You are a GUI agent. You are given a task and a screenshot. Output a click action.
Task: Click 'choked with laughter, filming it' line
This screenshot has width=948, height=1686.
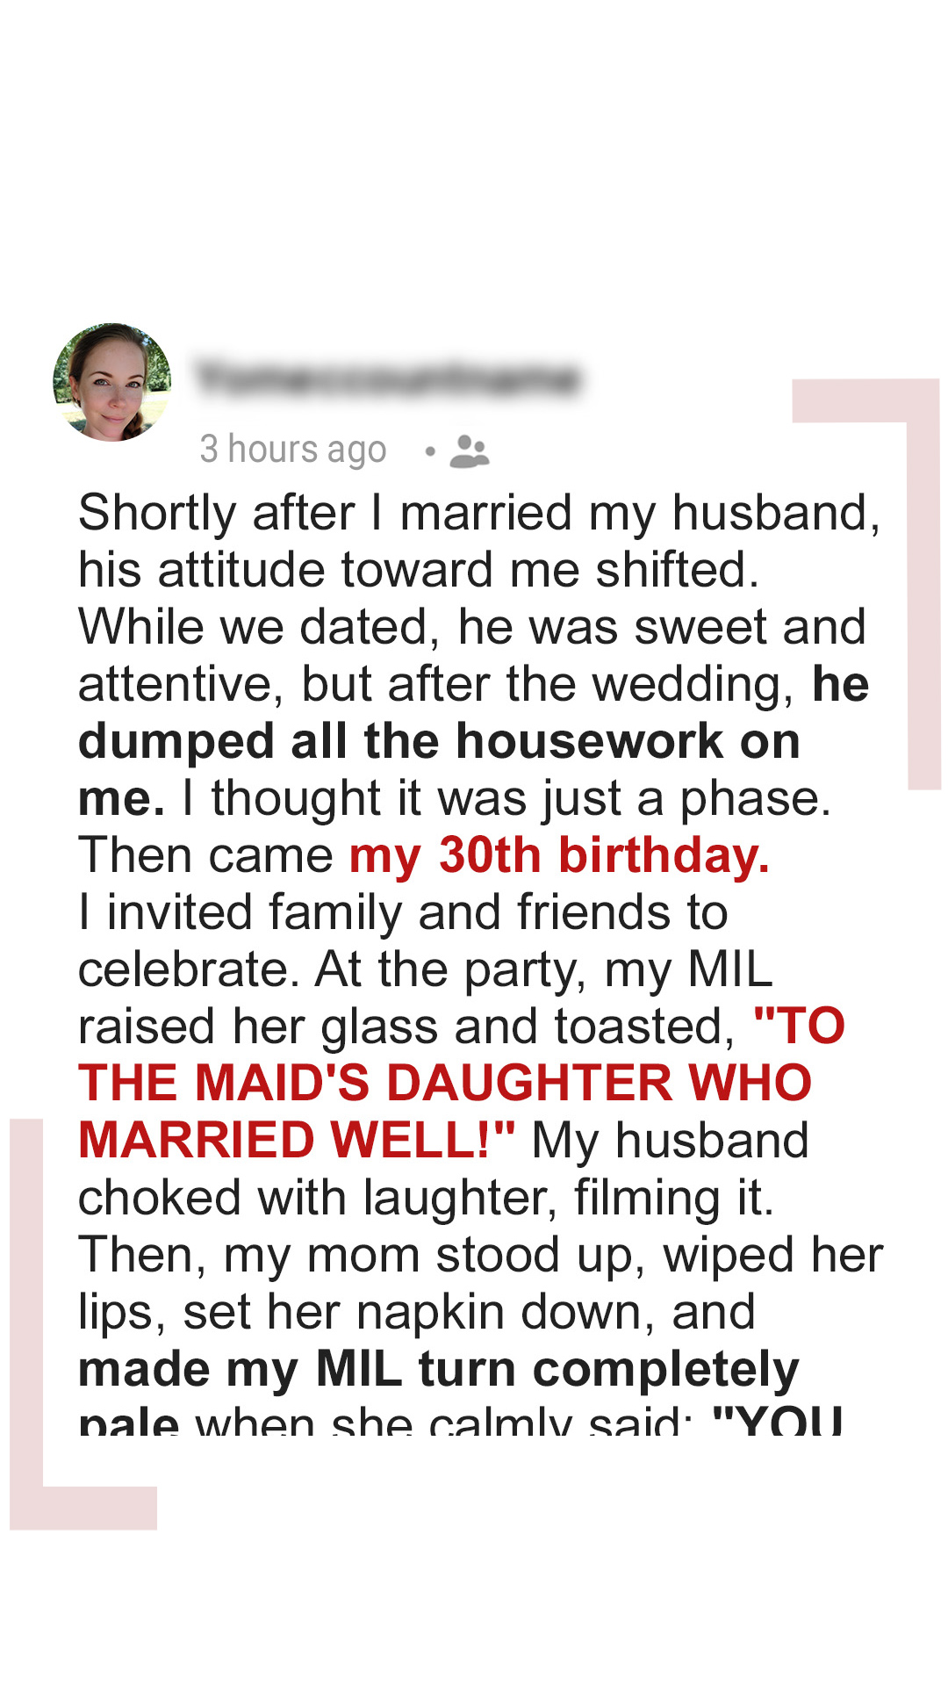[426, 1198]
